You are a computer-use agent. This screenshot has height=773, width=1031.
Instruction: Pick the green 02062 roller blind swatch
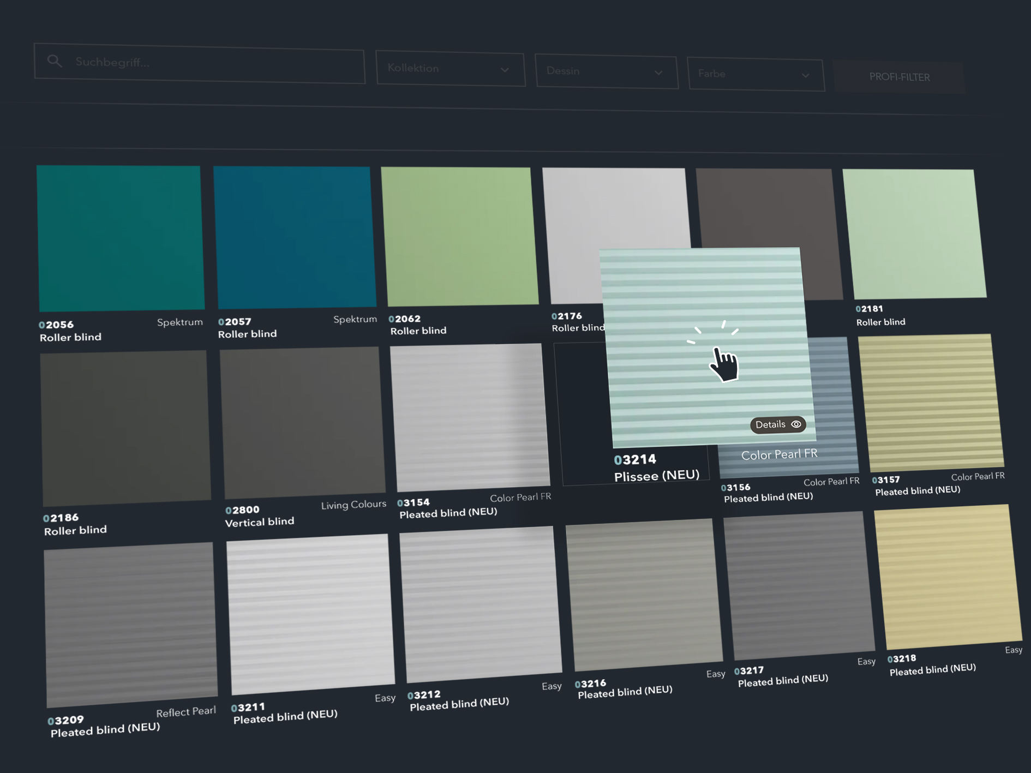point(459,236)
